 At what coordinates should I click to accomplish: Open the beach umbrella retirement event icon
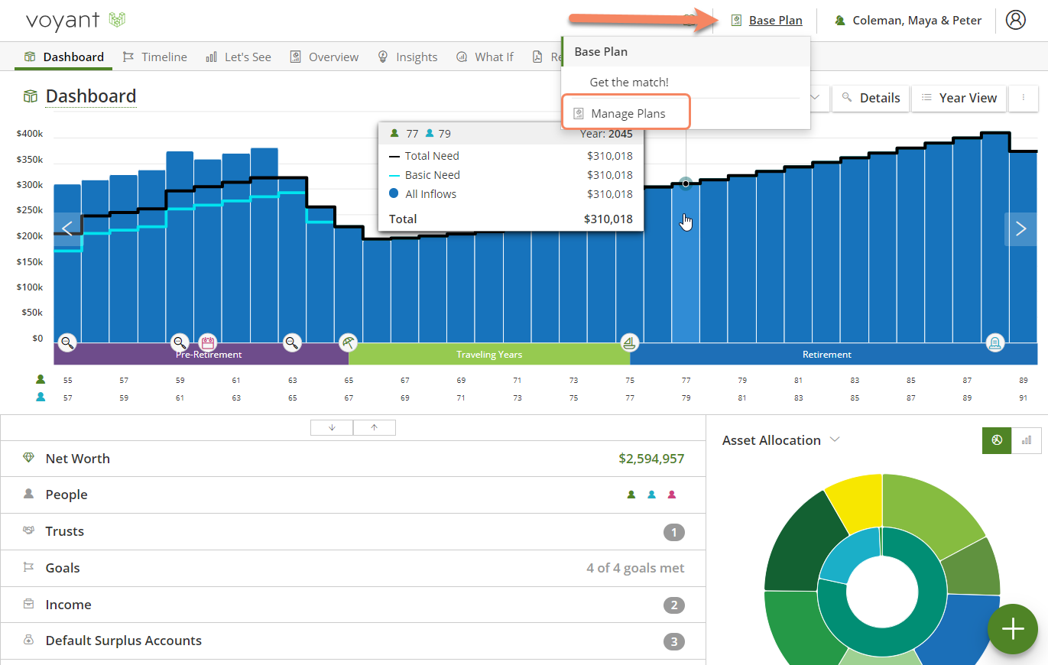pyautogui.click(x=349, y=342)
